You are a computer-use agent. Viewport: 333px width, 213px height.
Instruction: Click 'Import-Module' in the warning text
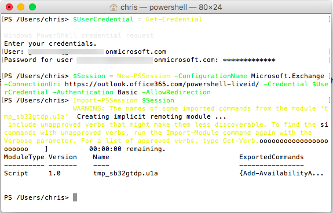click(x=192, y=133)
